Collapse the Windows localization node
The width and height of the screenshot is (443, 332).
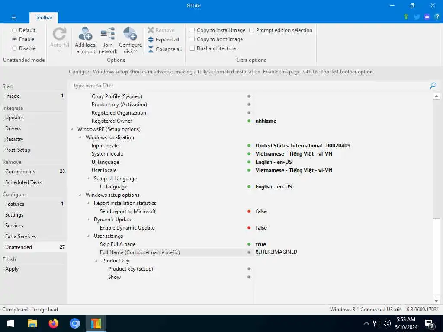[80, 137]
